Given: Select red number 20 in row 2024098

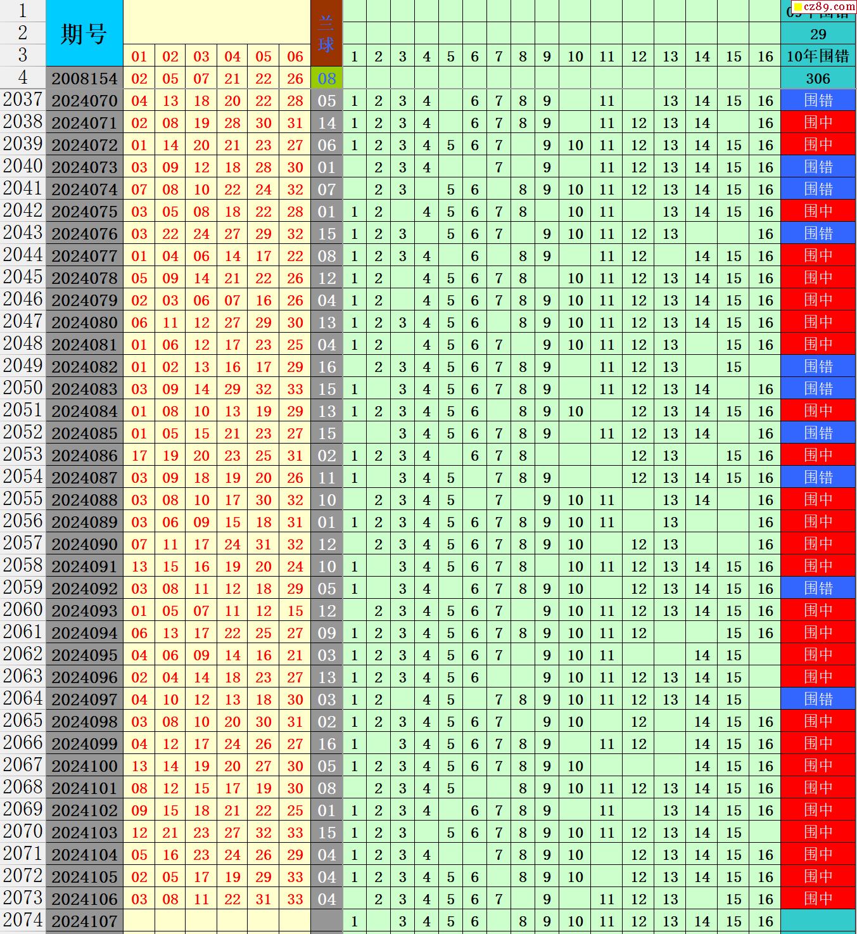Looking at the screenshot, I should click(232, 722).
